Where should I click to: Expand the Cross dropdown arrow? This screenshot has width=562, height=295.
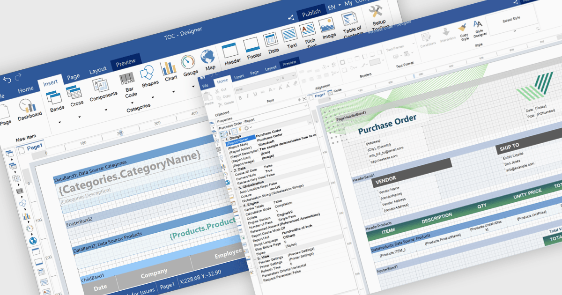point(79,118)
